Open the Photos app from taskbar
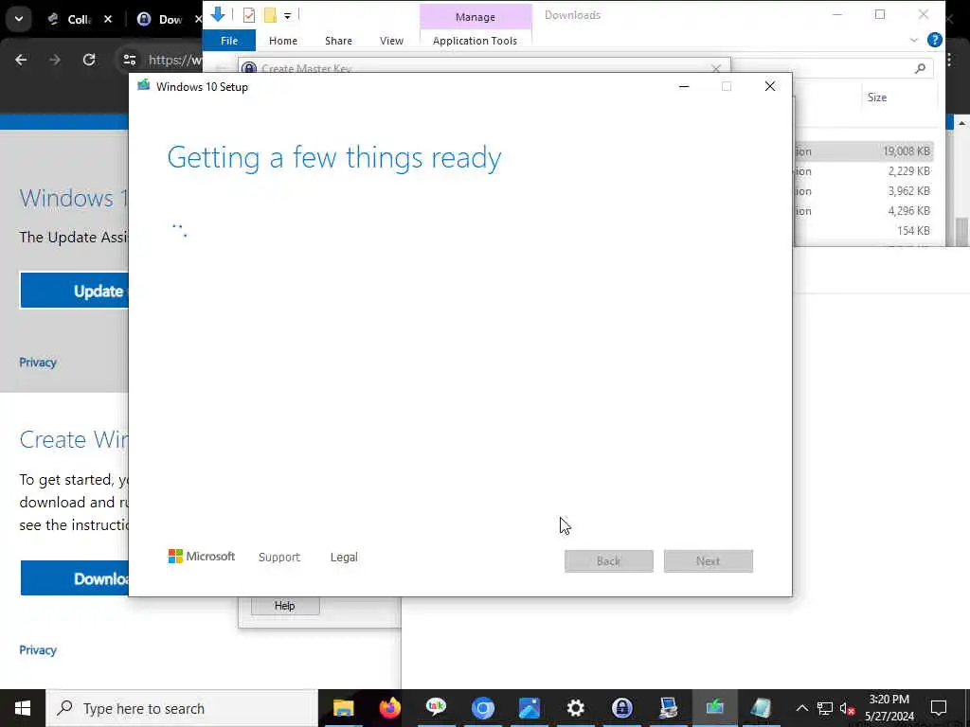The height and width of the screenshot is (727, 970). point(529,708)
